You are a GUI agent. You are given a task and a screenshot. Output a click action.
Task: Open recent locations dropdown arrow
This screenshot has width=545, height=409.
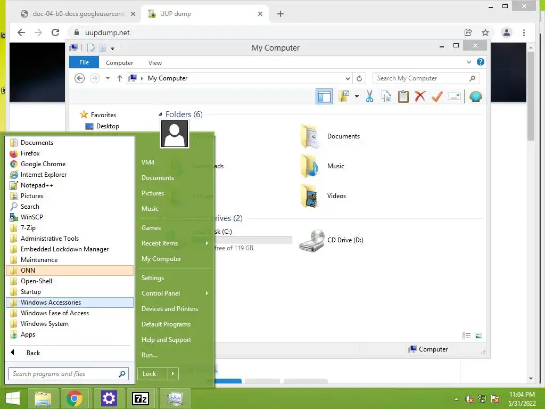coord(108,78)
